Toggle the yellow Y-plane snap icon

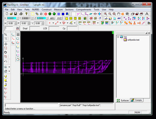coord(5,81)
